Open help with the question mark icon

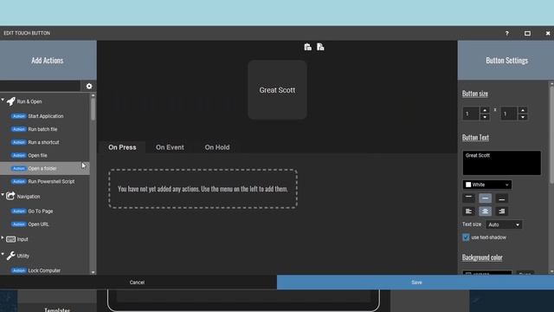pos(507,33)
